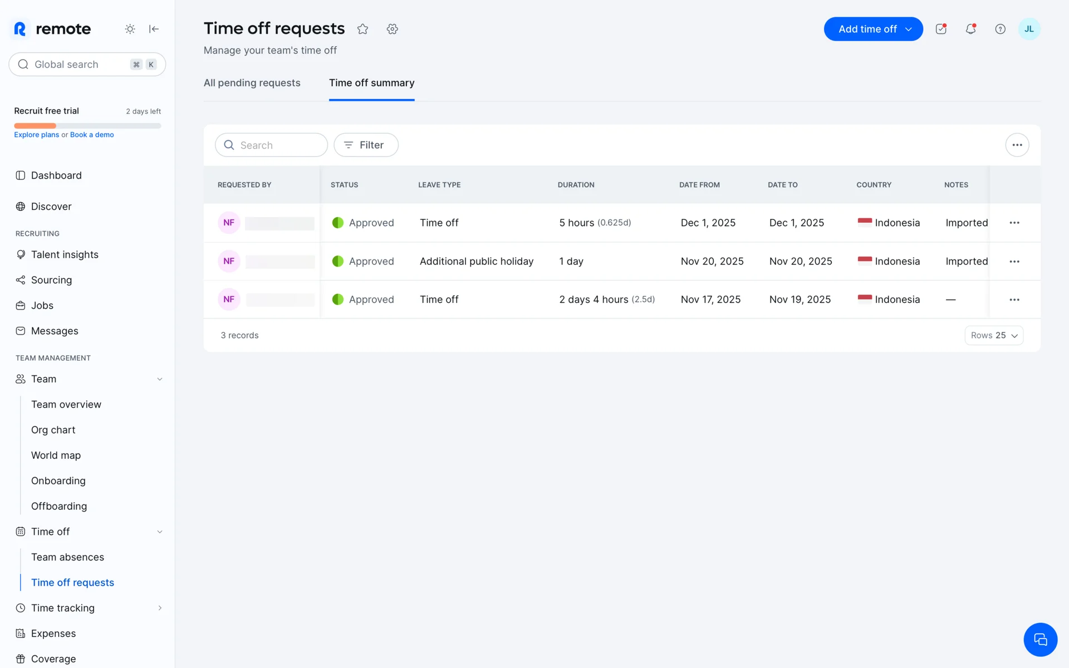This screenshot has height=668, width=1069.
Task: Open Team absences in sidebar
Action: (67, 557)
